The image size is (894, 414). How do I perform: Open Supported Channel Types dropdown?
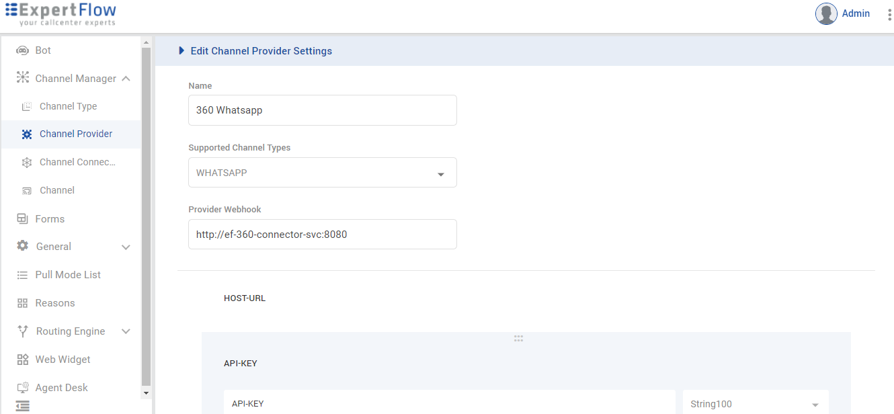click(441, 173)
